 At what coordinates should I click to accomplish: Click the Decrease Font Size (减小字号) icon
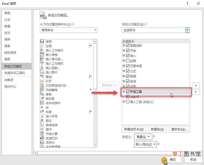[x=42, y=116]
